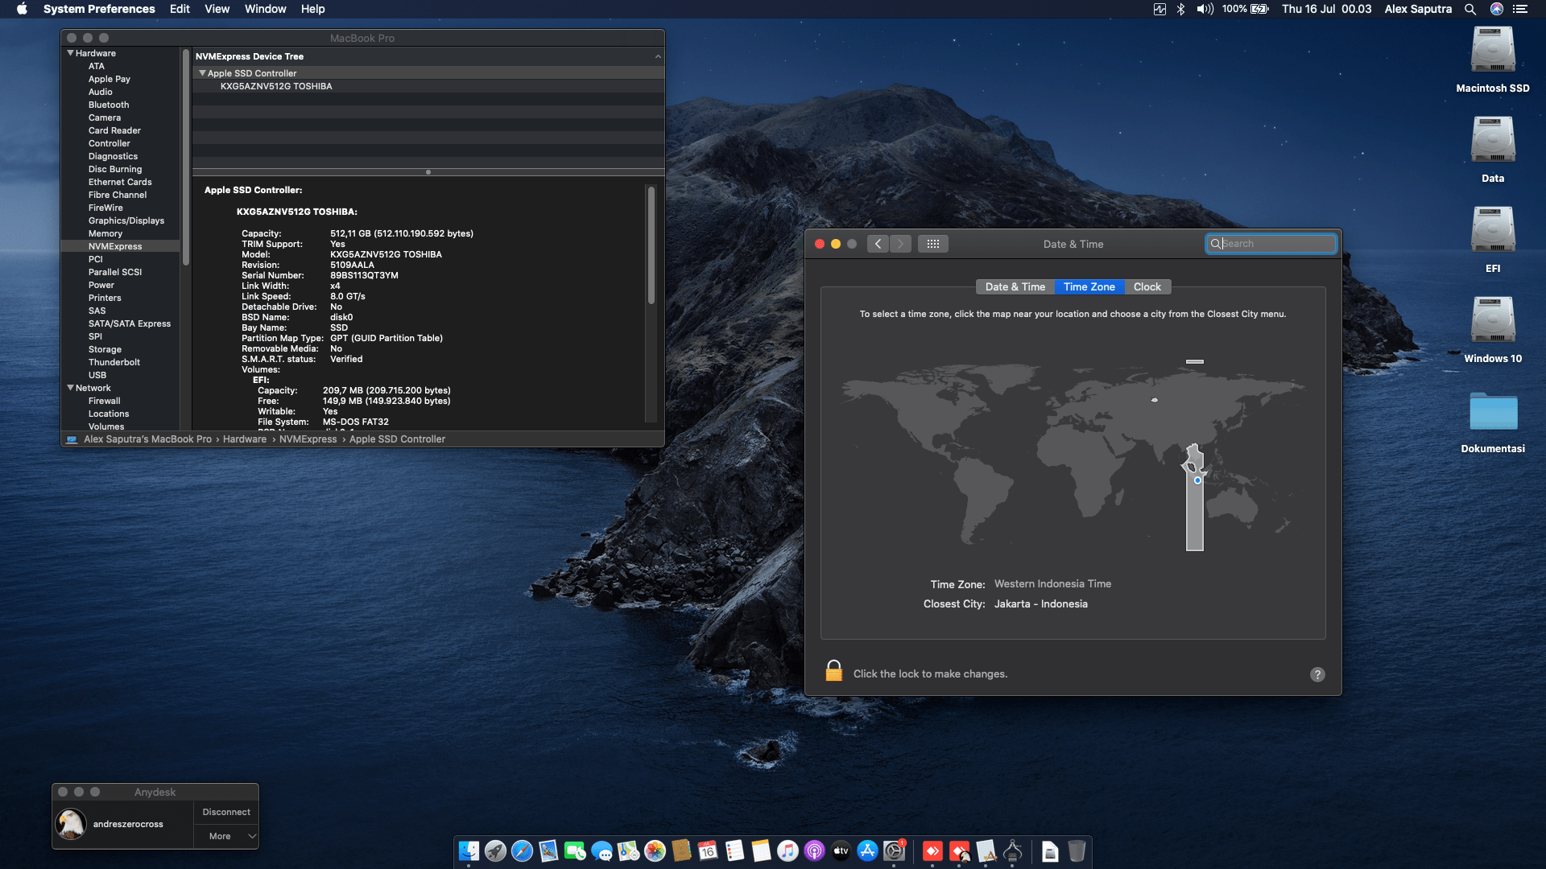Open Spotlight search from the menu bar
Image resolution: width=1546 pixels, height=869 pixels.
tap(1470, 9)
